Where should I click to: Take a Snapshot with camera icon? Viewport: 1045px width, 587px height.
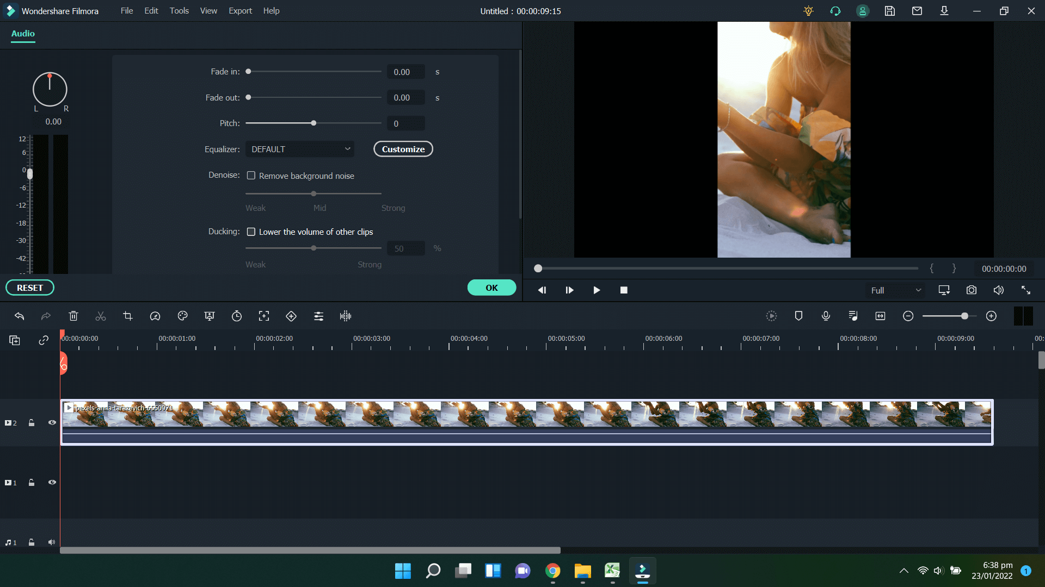click(x=972, y=290)
